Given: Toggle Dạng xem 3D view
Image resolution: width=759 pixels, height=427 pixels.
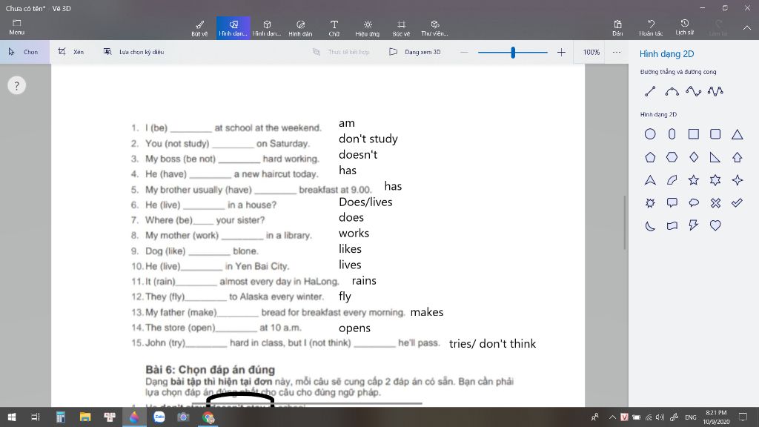Looking at the screenshot, I should point(415,52).
